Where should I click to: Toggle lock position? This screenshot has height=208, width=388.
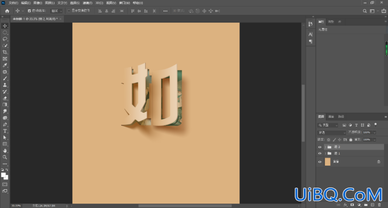[x=340, y=140]
